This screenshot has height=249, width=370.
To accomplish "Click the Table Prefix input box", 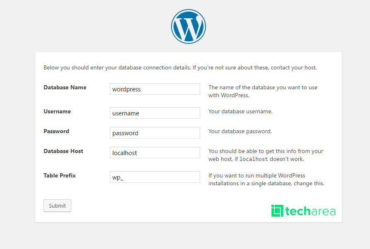I will pyautogui.click(x=155, y=177).
